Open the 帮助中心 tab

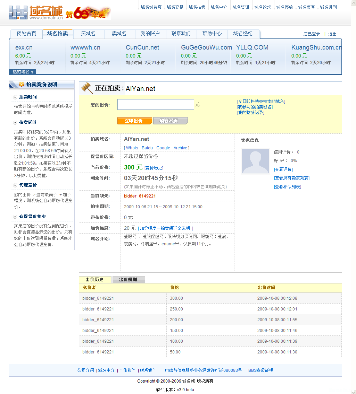212,34
